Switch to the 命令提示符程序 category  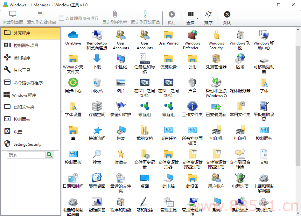(x=30, y=83)
